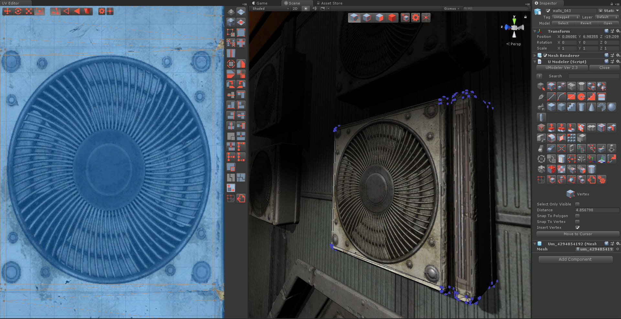Click the help question mark beside Search
This screenshot has width=621, height=319.
click(539, 76)
